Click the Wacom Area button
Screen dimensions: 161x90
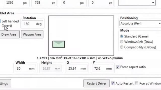[x=32, y=34]
